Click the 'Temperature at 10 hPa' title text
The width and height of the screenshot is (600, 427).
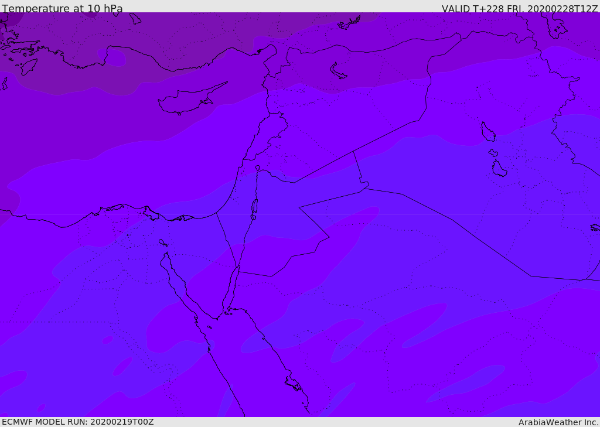(x=62, y=8)
